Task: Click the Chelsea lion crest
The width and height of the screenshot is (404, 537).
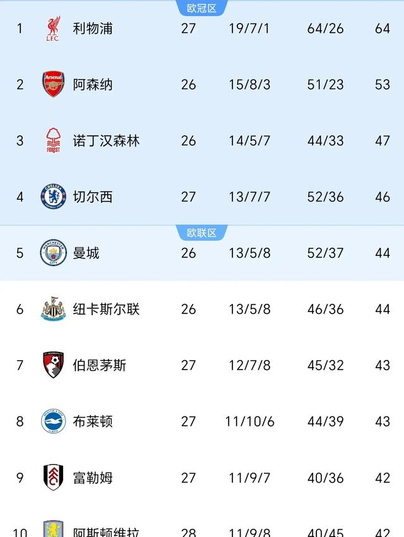Action: (x=54, y=196)
